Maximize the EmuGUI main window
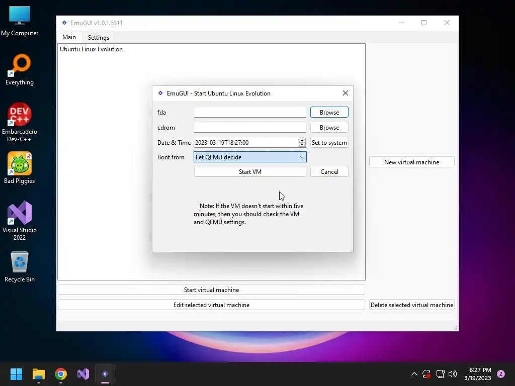This screenshot has width=515, height=386. (x=424, y=23)
